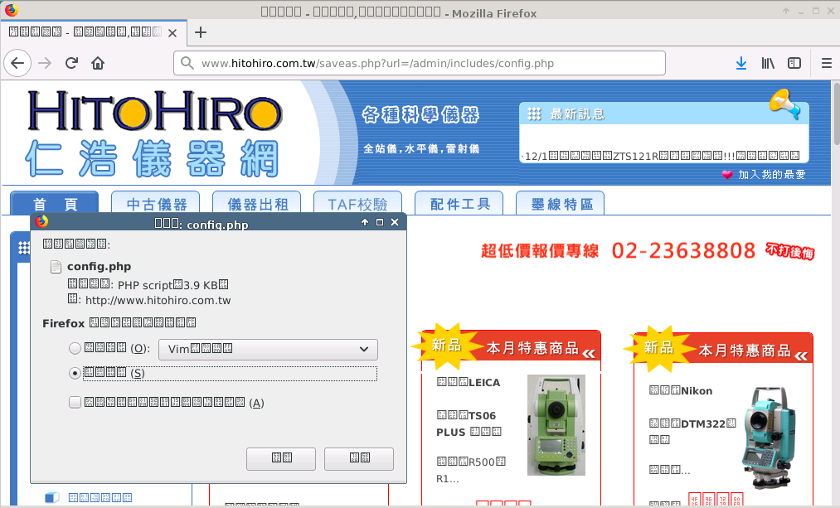Close the current browser tab
This screenshot has width=840, height=508.
[x=172, y=33]
